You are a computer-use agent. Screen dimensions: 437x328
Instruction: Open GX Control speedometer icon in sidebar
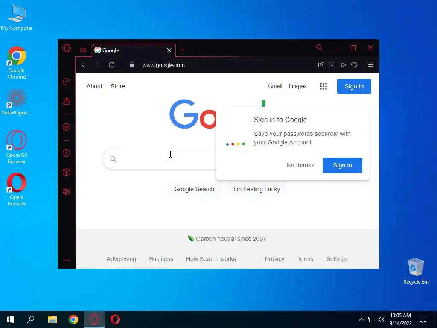(x=66, y=82)
